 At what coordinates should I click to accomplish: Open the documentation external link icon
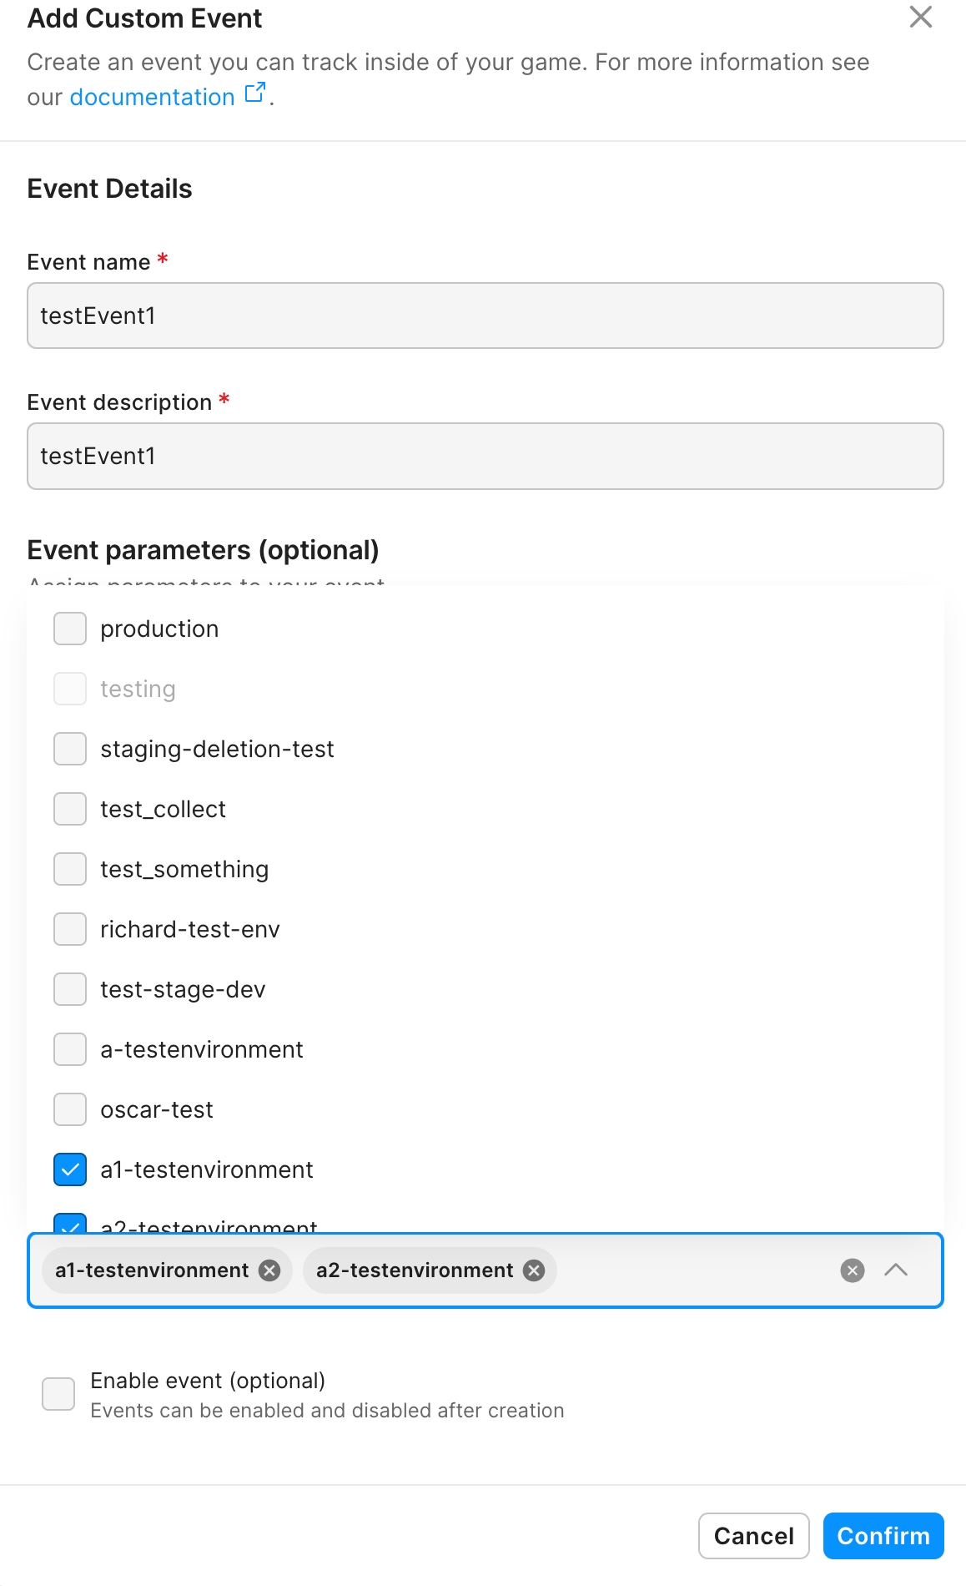point(255,93)
